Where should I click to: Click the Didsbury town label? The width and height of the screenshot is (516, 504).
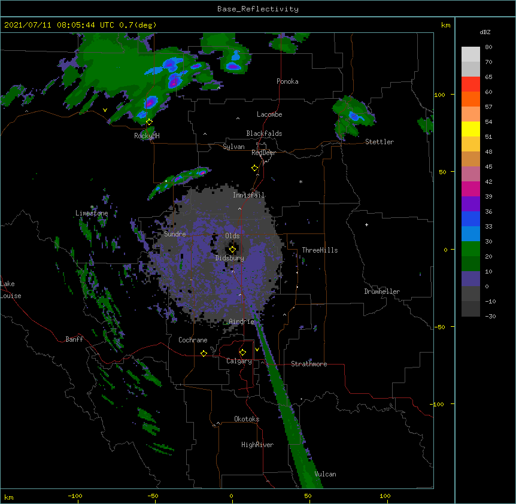(230, 258)
